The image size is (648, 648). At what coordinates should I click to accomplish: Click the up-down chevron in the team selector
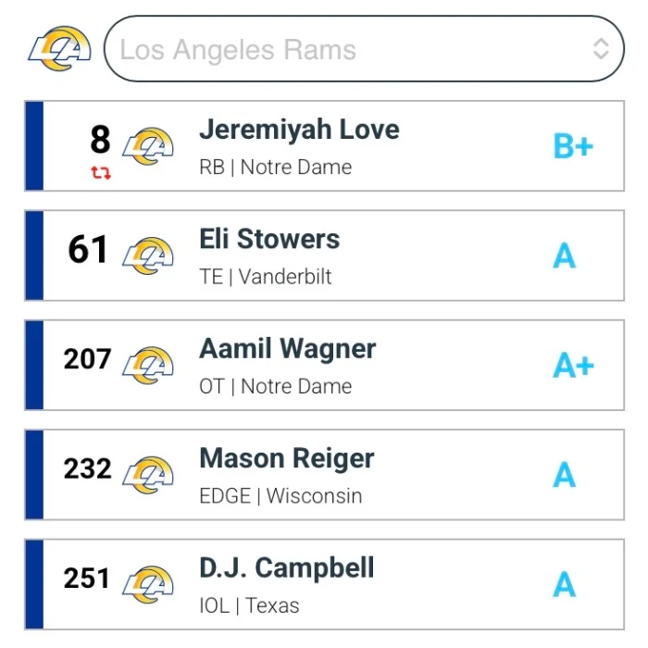tap(601, 49)
